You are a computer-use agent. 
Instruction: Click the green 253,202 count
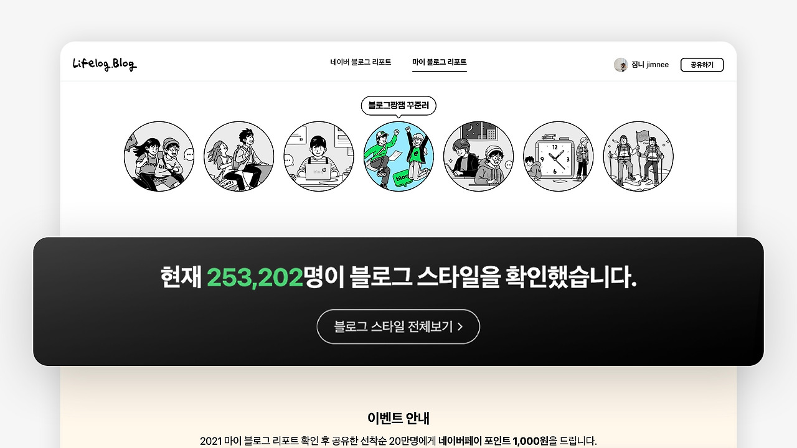[255, 277]
